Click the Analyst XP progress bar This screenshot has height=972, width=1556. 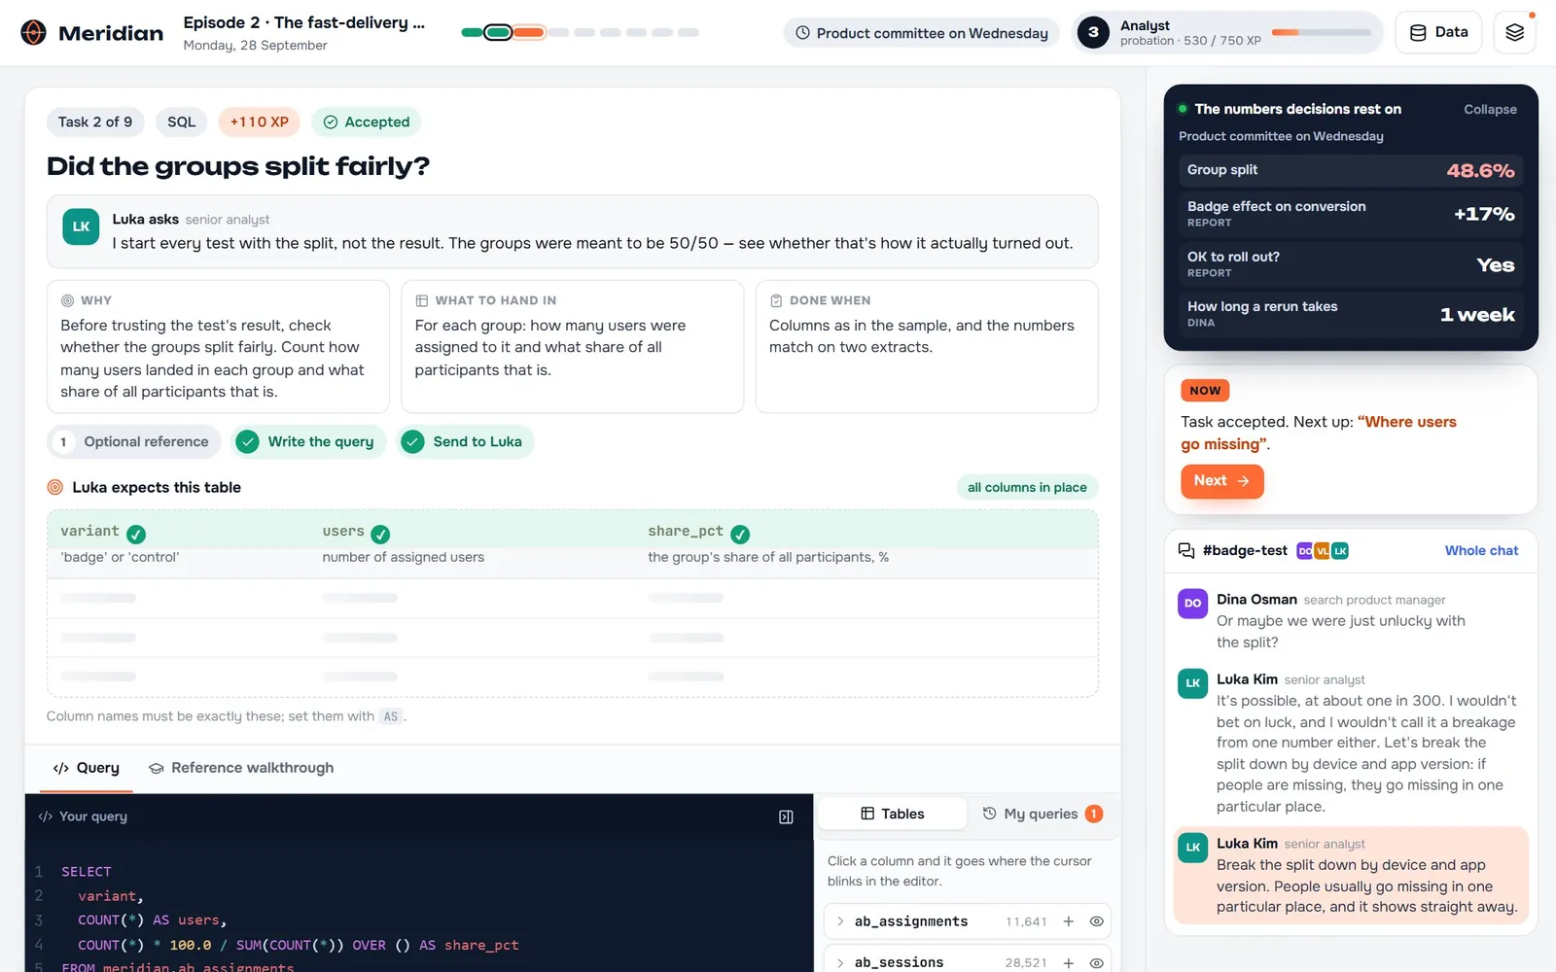coord(1321,32)
